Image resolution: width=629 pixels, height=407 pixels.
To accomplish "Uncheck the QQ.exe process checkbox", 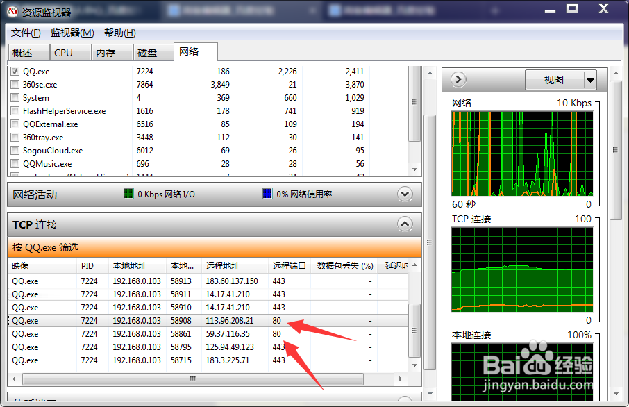I will tap(15, 71).
